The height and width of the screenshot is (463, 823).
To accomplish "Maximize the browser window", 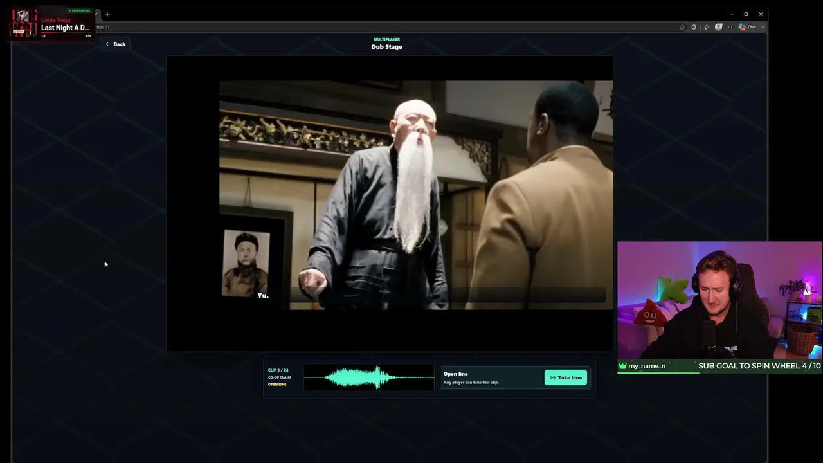I will (746, 14).
